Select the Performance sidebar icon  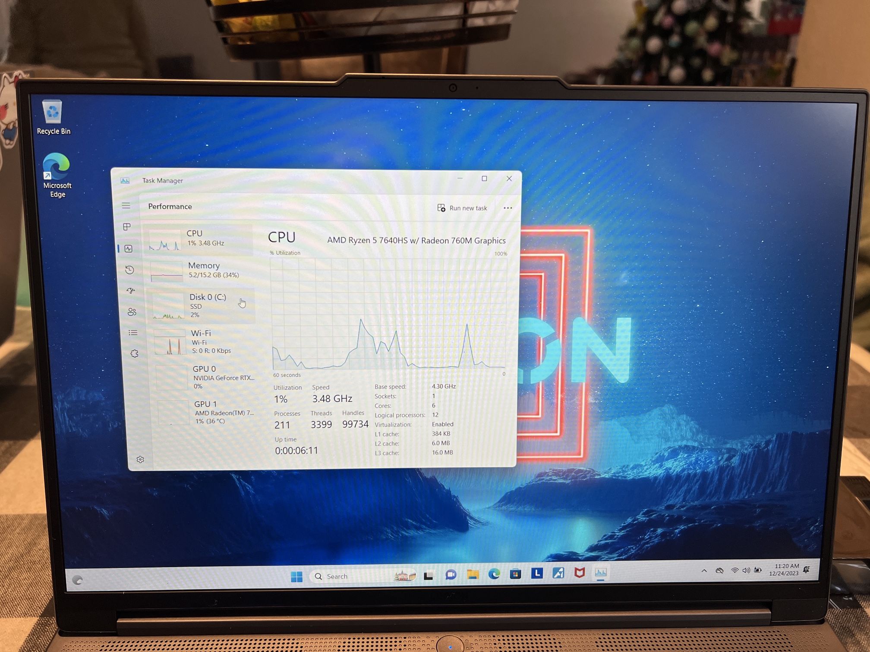129,249
